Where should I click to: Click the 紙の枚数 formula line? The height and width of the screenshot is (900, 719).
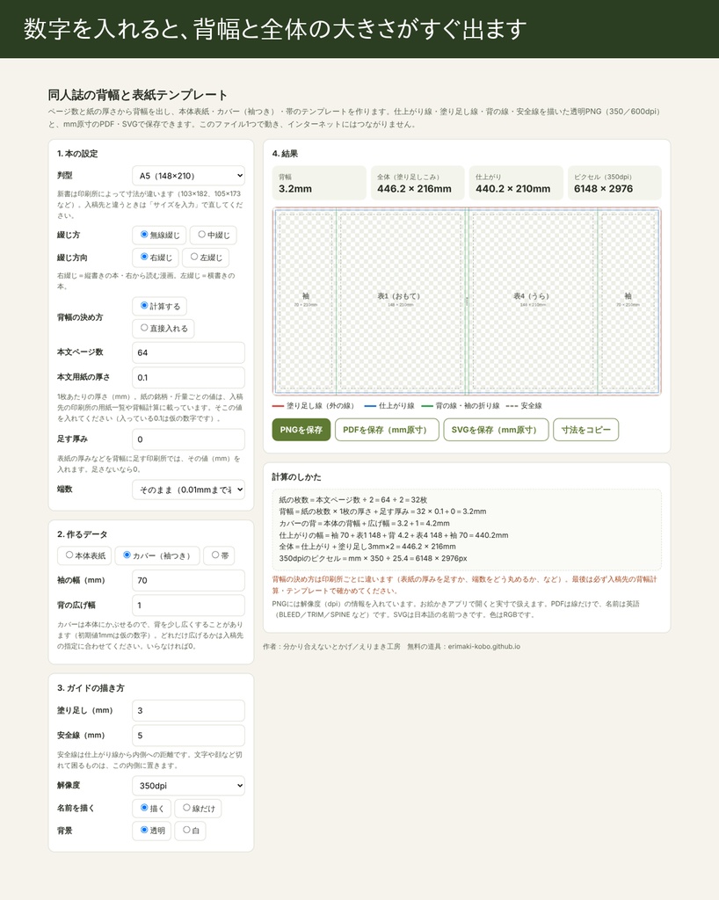352,500
